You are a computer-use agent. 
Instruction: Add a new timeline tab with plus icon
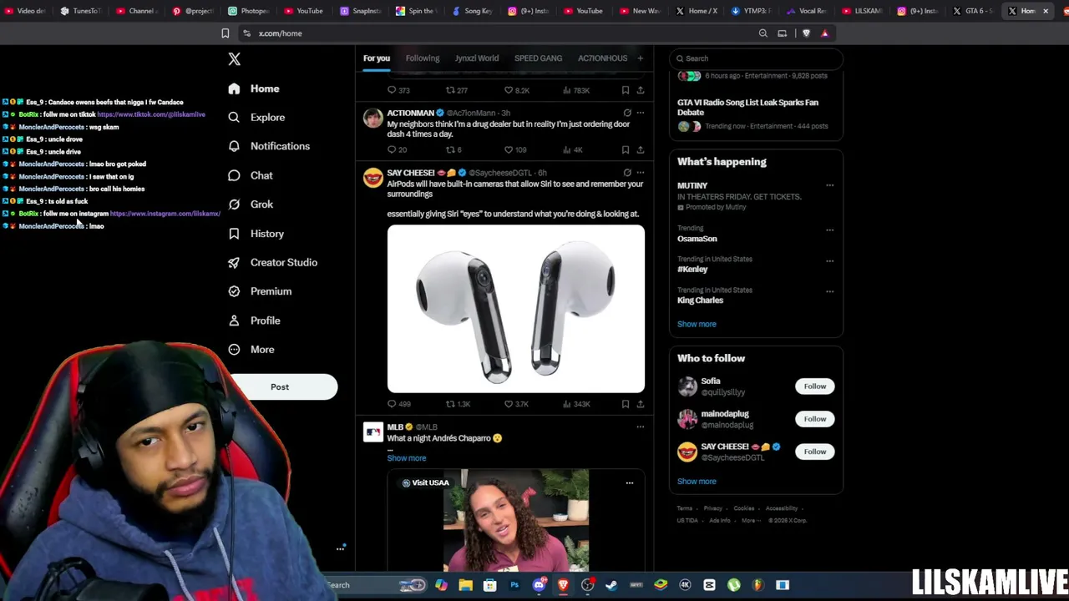pos(641,58)
